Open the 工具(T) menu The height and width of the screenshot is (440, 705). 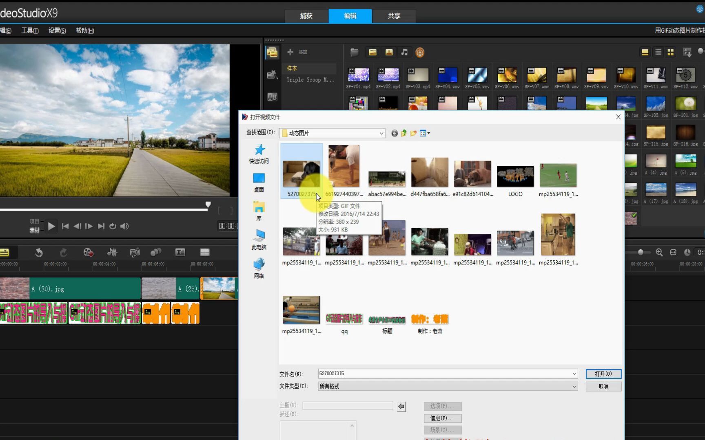pyautogui.click(x=30, y=31)
